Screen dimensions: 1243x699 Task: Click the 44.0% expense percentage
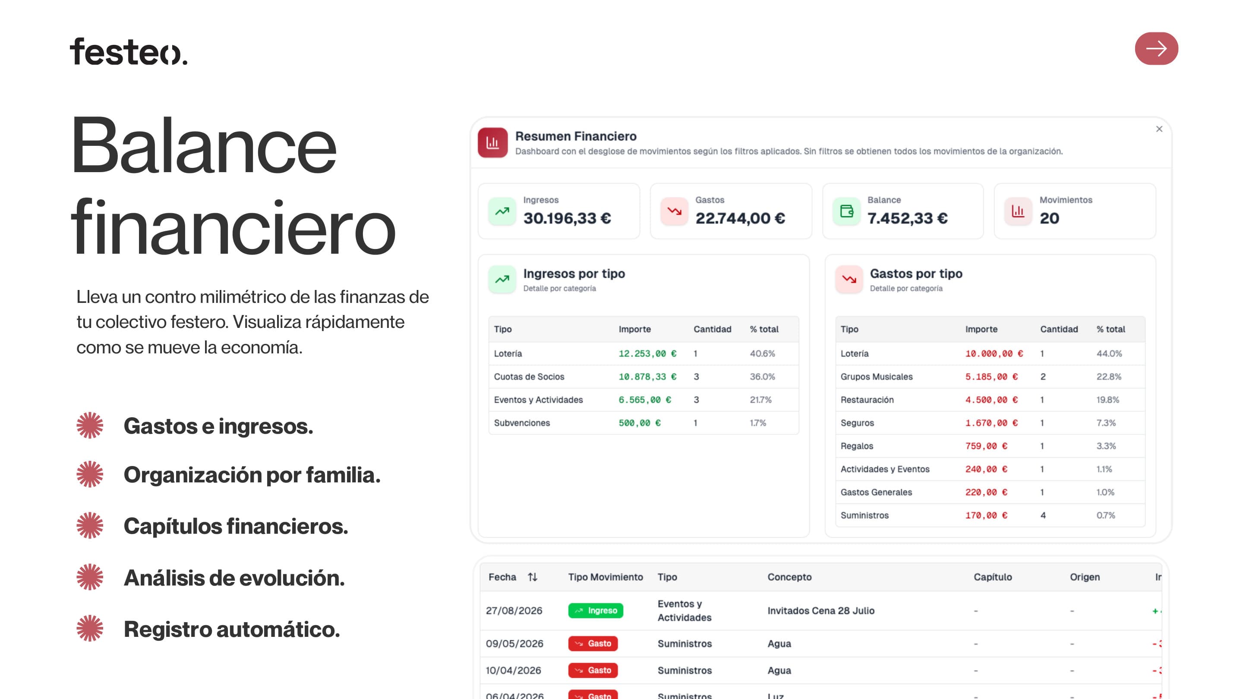coord(1109,354)
